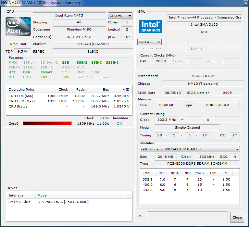Select the 400.0 frequency timing row
The width and height of the screenshot is (249, 227).
(x=190, y=184)
